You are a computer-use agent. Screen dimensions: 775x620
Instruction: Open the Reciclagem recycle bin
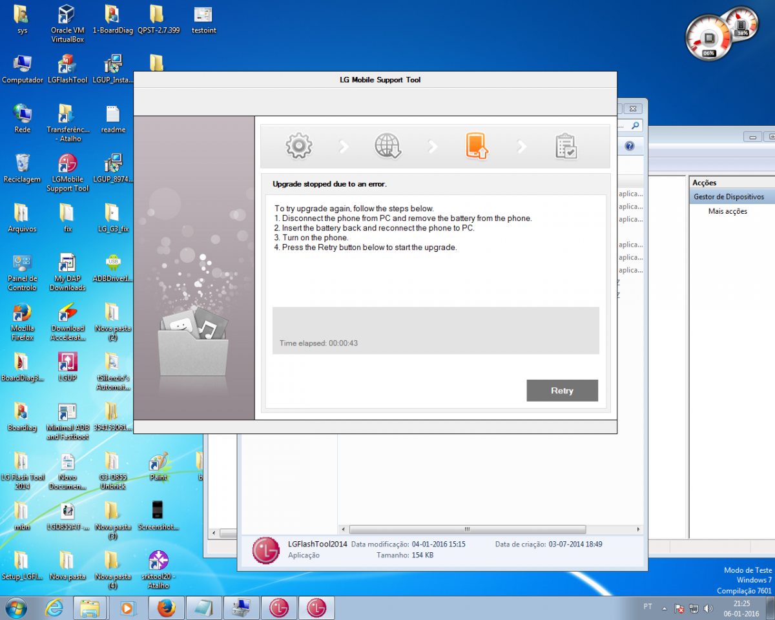coord(22,168)
